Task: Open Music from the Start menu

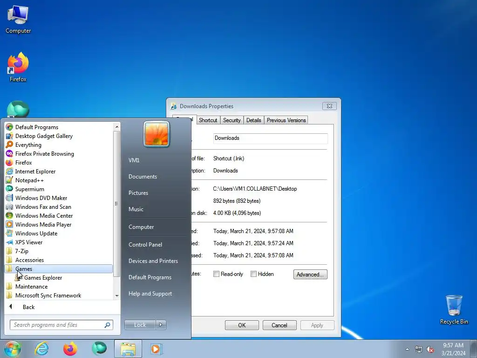Action: (x=136, y=209)
